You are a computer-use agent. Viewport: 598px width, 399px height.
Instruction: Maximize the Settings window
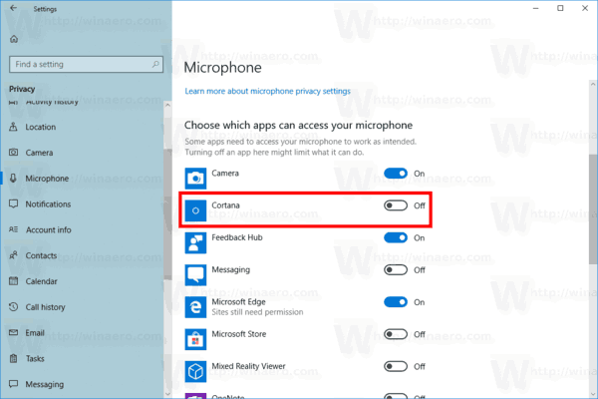click(560, 8)
